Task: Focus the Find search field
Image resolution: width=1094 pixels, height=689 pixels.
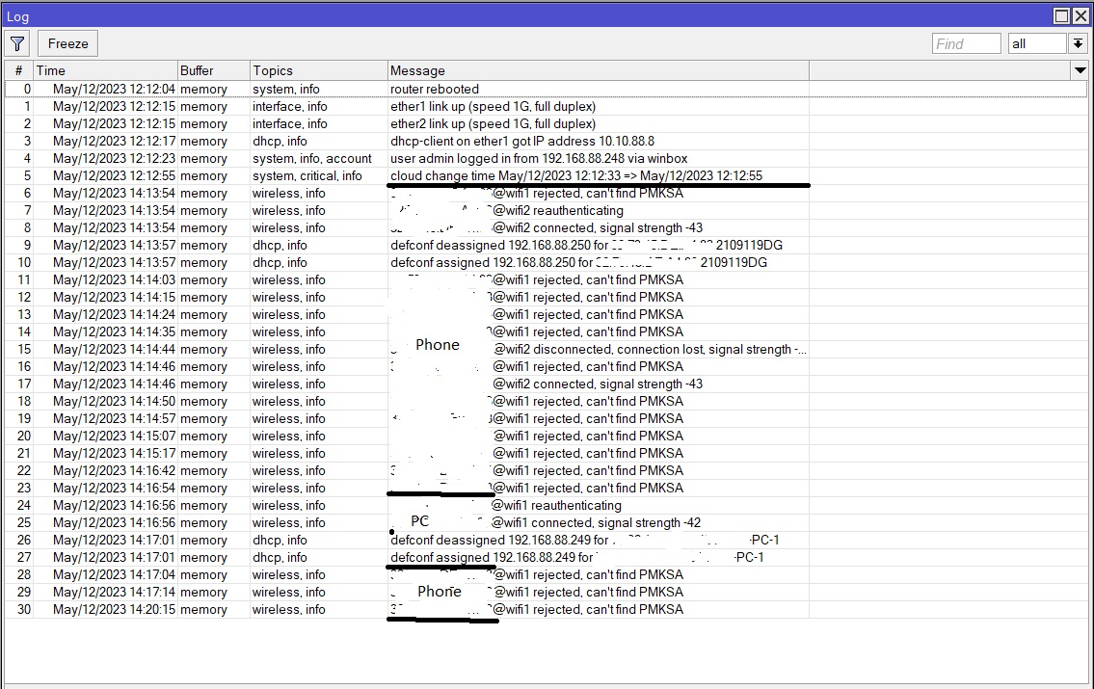Action: coord(967,44)
